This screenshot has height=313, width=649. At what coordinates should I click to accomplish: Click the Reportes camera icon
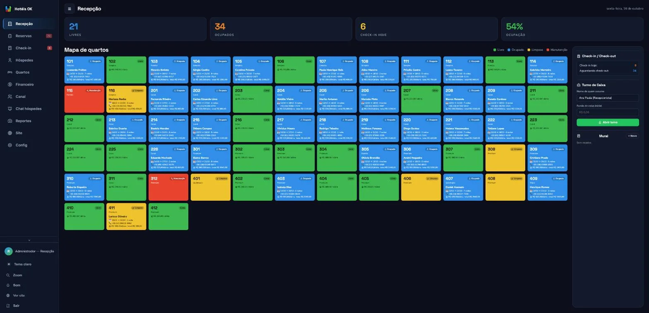click(10, 121)
